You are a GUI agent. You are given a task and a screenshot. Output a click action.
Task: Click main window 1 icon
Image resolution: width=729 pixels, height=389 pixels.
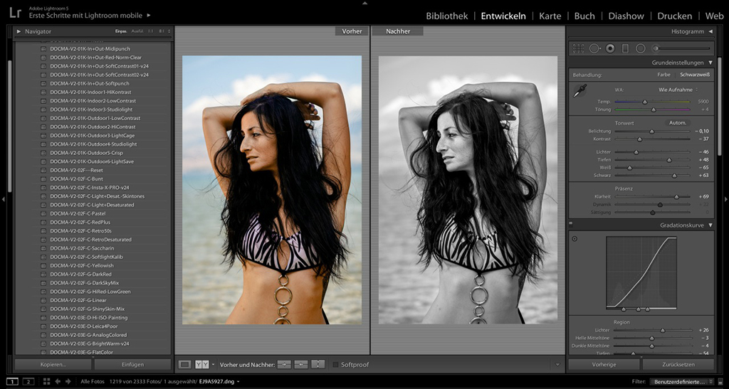[x=13, y=382]
